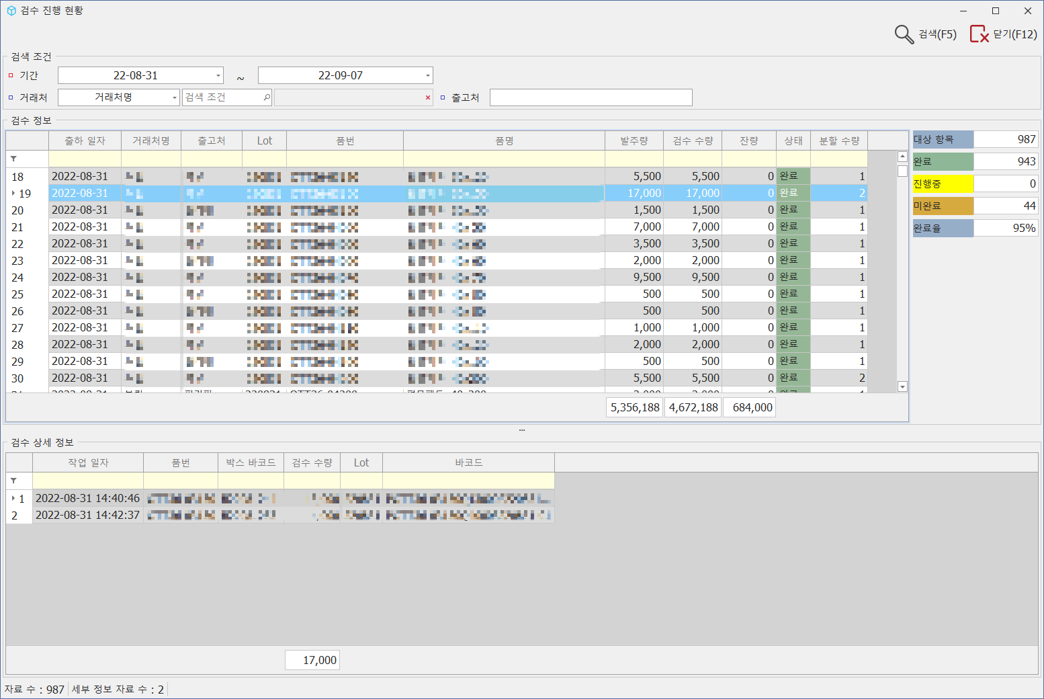1044x699 pixels.
Task: Select row 21 with 발주량 7,000
Action: coord(437,227)
